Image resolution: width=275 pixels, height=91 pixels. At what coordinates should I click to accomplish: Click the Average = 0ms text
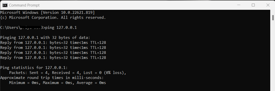coord(91,83)
